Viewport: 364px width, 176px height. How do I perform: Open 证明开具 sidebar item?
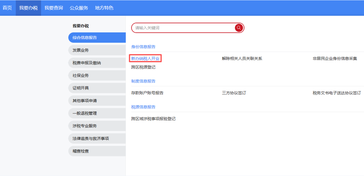pyautogui.click(x=97, y=88)
